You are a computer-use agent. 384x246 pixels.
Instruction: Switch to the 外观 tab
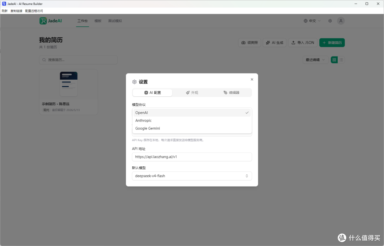[x=192, y=92]
